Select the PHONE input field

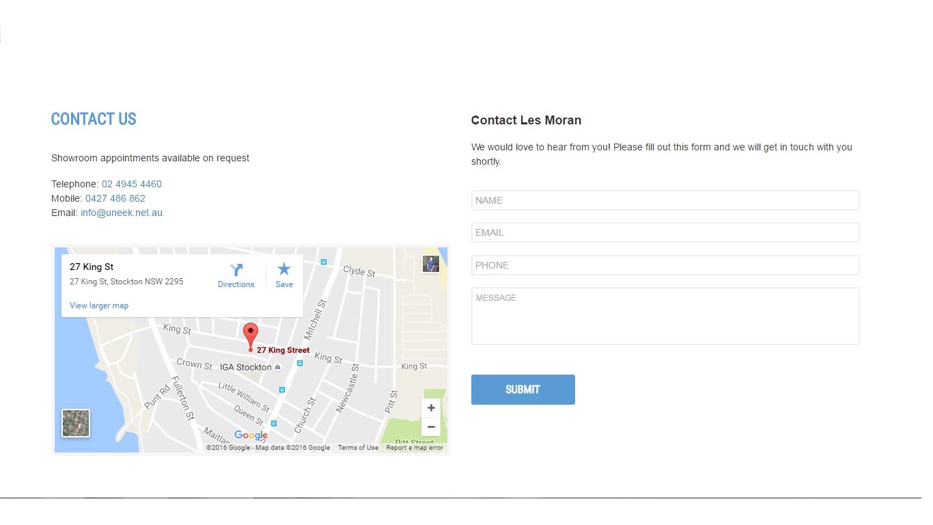(665, 265)
